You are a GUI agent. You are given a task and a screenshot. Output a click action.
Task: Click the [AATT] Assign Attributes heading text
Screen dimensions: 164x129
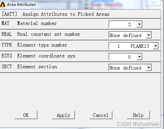[x=56, y=14]
